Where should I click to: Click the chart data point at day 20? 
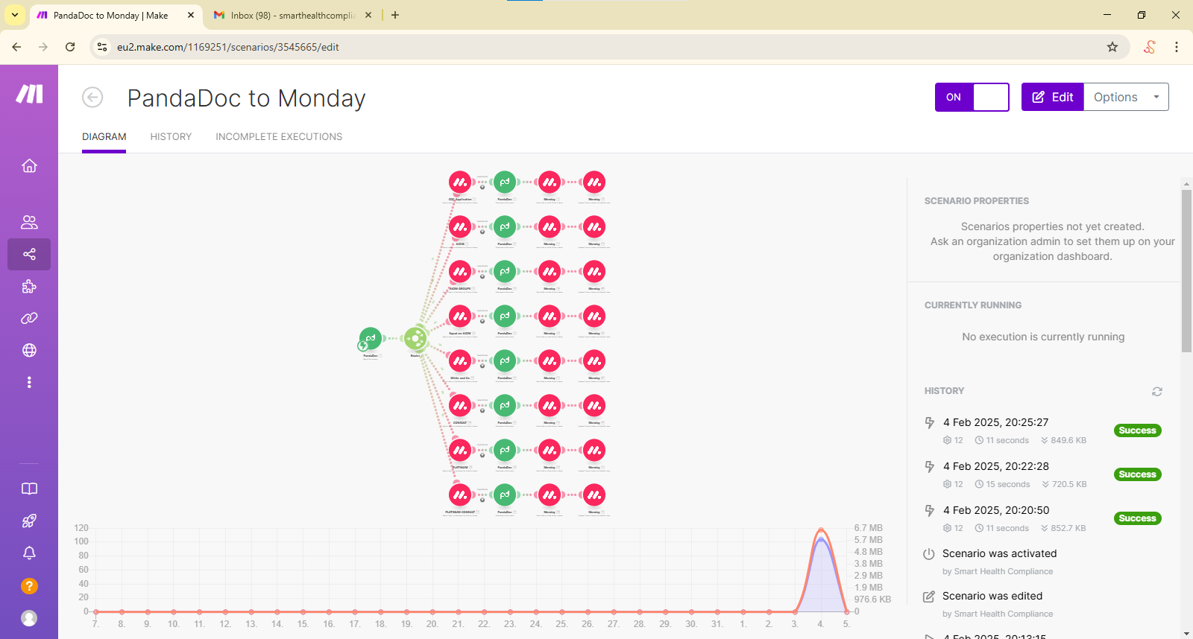[432, 611]
